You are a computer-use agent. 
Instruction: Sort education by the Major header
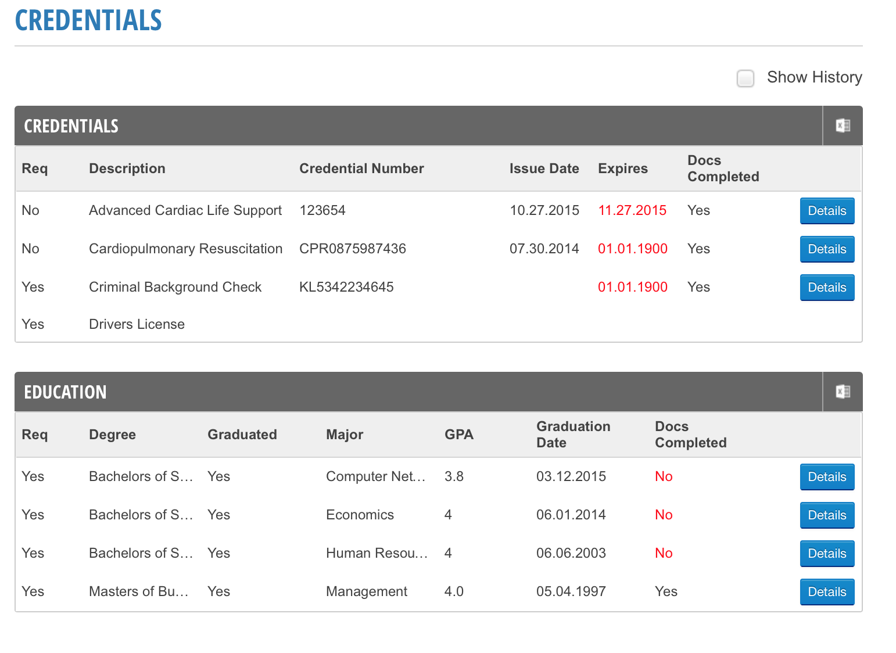(345, 435)
